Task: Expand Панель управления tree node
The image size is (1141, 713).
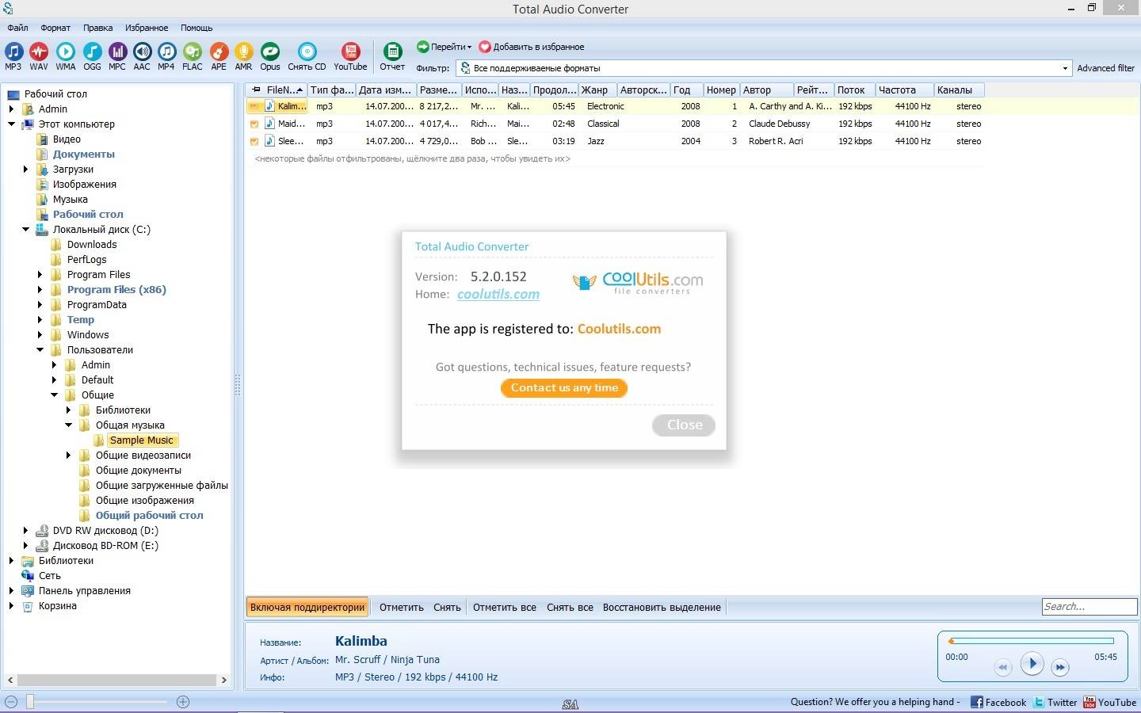Action: pos(11,591)
